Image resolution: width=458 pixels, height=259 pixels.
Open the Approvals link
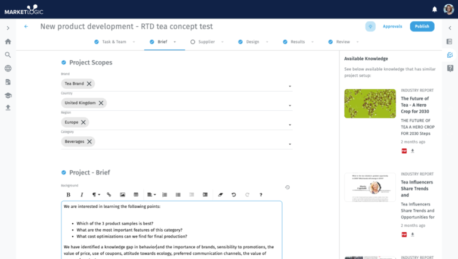tap(392, 26)
